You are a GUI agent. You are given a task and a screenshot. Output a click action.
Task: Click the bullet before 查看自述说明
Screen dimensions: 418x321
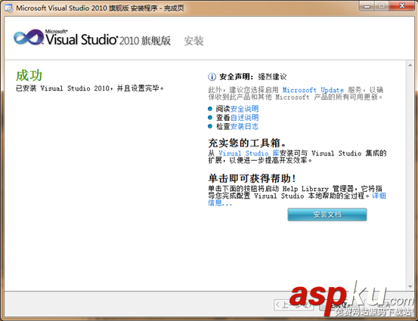click(210, 118)
